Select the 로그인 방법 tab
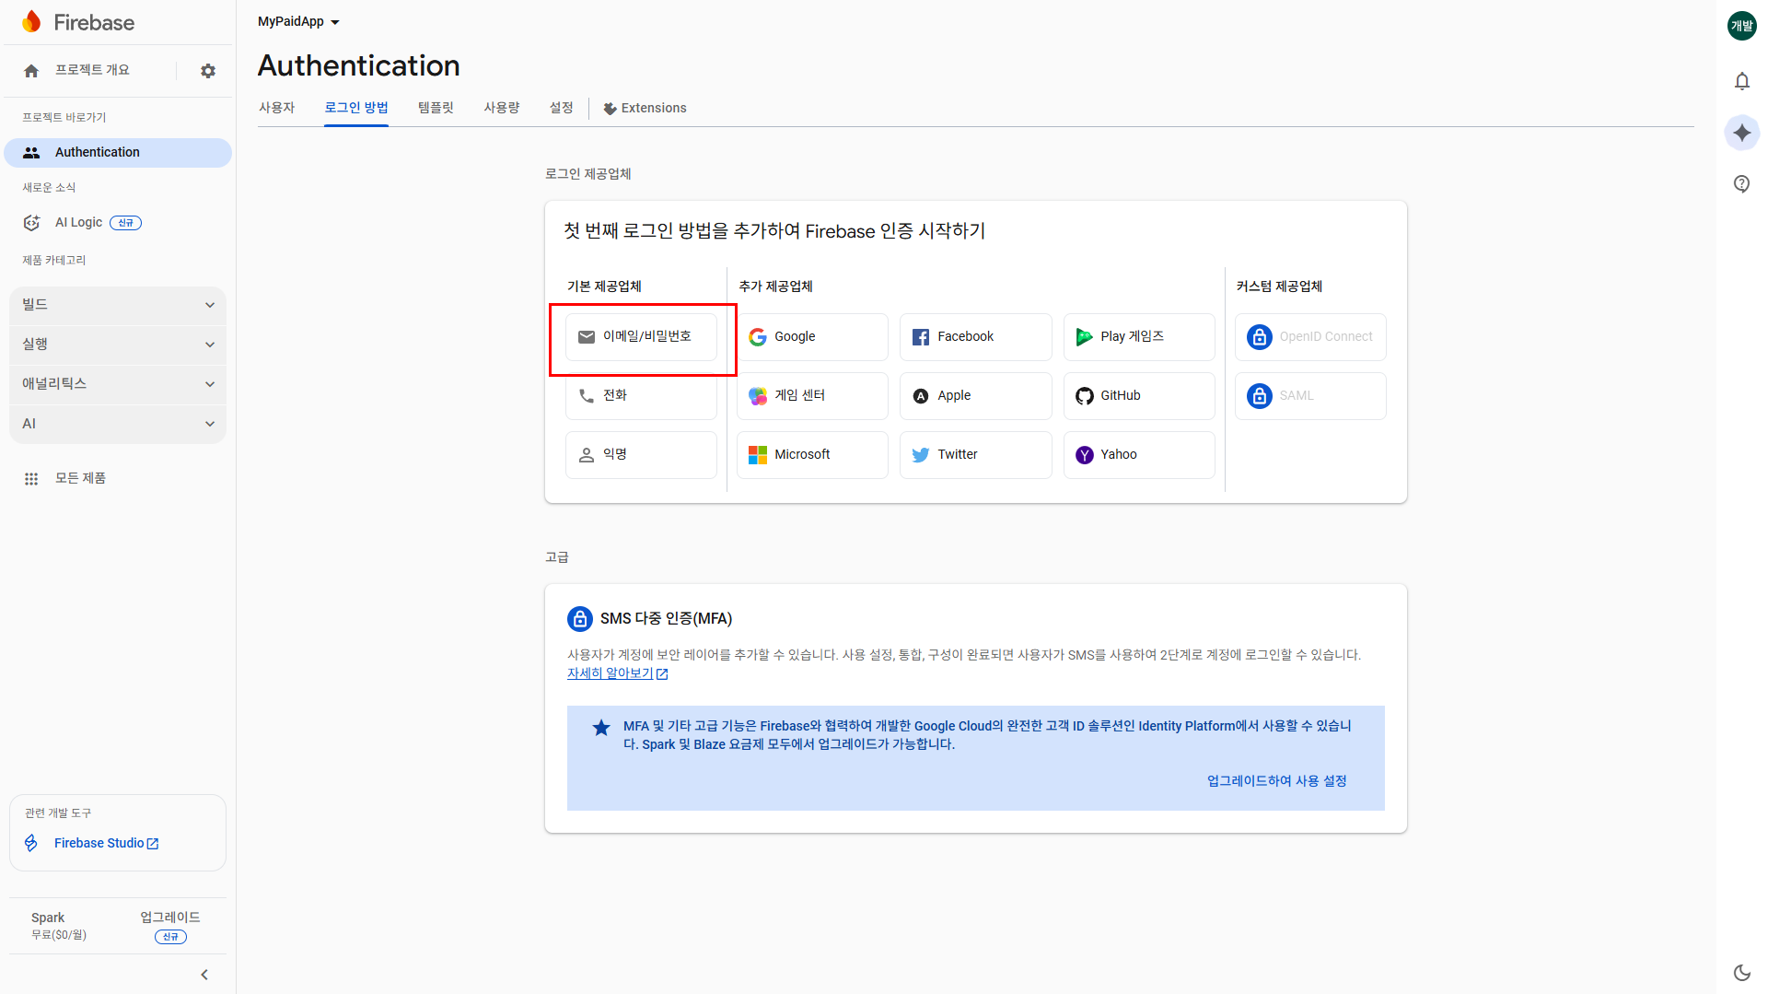The height and width of the screenshot is (994, 1768). tap(356, 108)
